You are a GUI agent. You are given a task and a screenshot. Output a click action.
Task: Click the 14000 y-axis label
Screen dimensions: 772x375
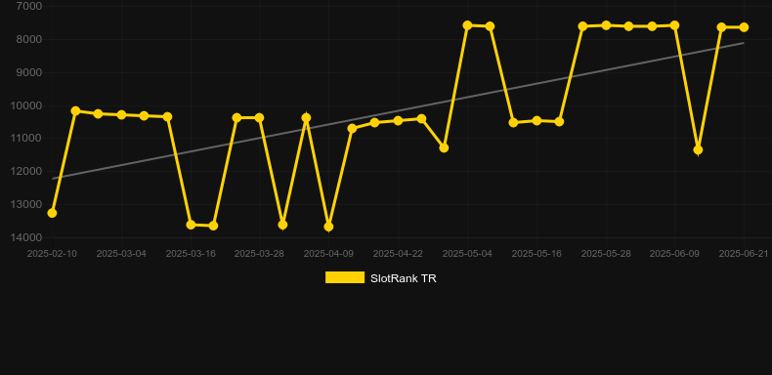click(26, 237)
